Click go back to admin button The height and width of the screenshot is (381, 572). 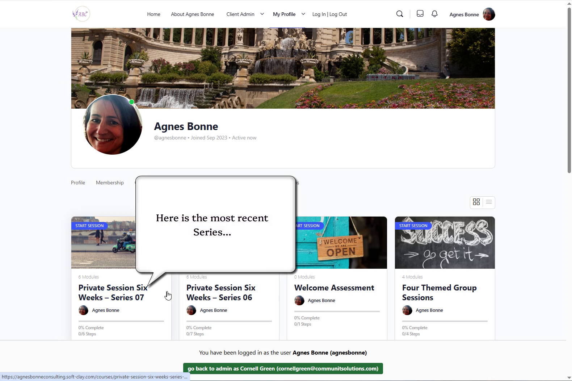point(283,369)
